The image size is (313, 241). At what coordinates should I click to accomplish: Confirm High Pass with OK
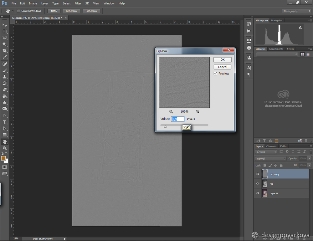click(222, 59)
